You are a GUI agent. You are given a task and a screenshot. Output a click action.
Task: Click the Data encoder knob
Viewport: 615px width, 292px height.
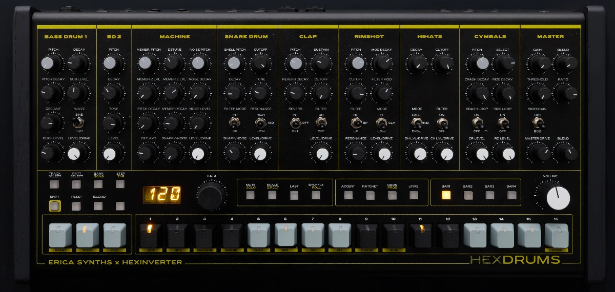[211, 195]
